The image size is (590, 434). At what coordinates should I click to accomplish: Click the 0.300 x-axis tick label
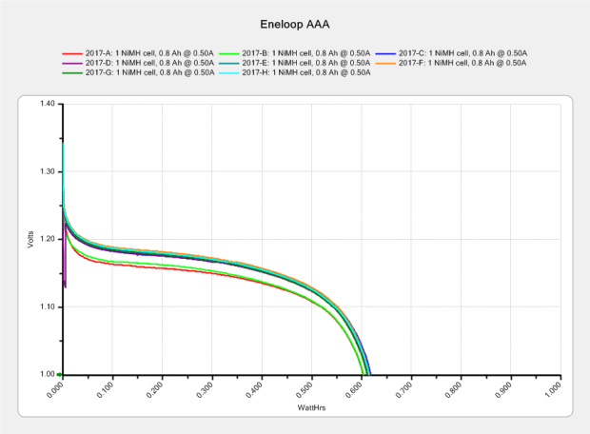pyautogui.click(x=205, y=389)
